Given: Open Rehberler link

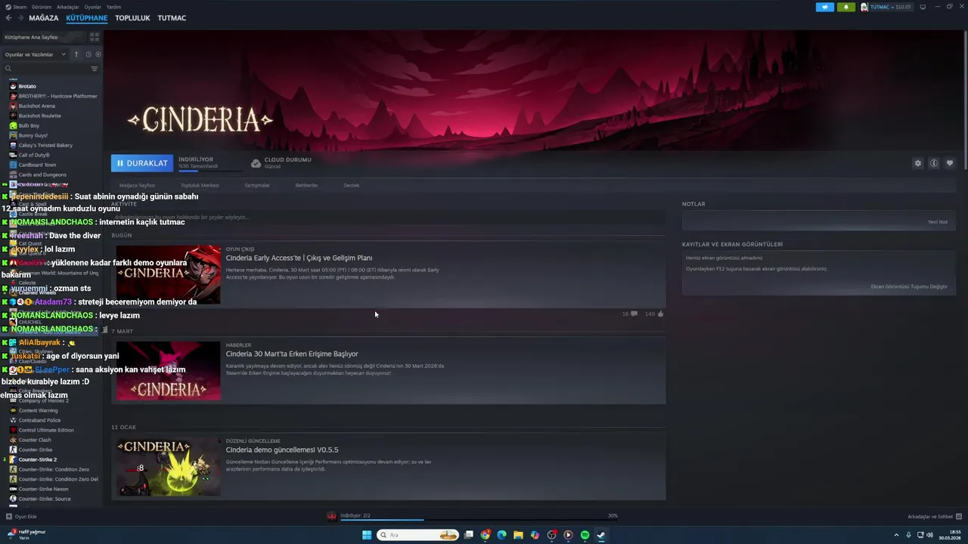Looking at the screenshot, I should click(306, 185).
